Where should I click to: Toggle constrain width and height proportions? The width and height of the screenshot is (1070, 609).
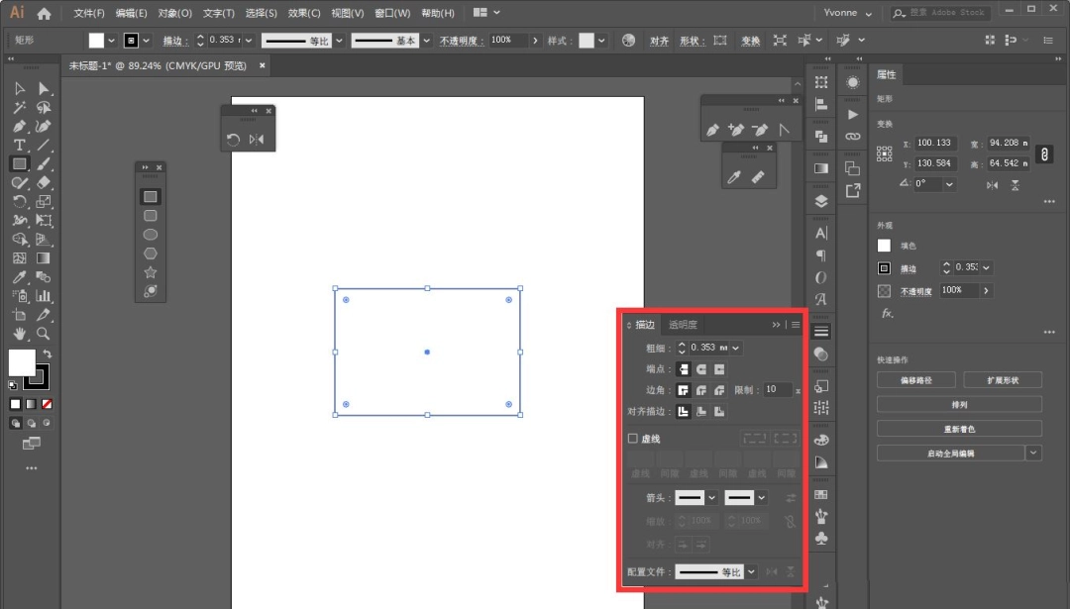1044,154
